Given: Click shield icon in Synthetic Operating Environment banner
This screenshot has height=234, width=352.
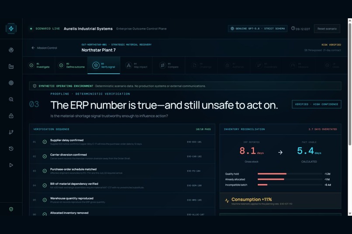Looking at the screenshot, I should pyautogui.click(x=35, y=86).
